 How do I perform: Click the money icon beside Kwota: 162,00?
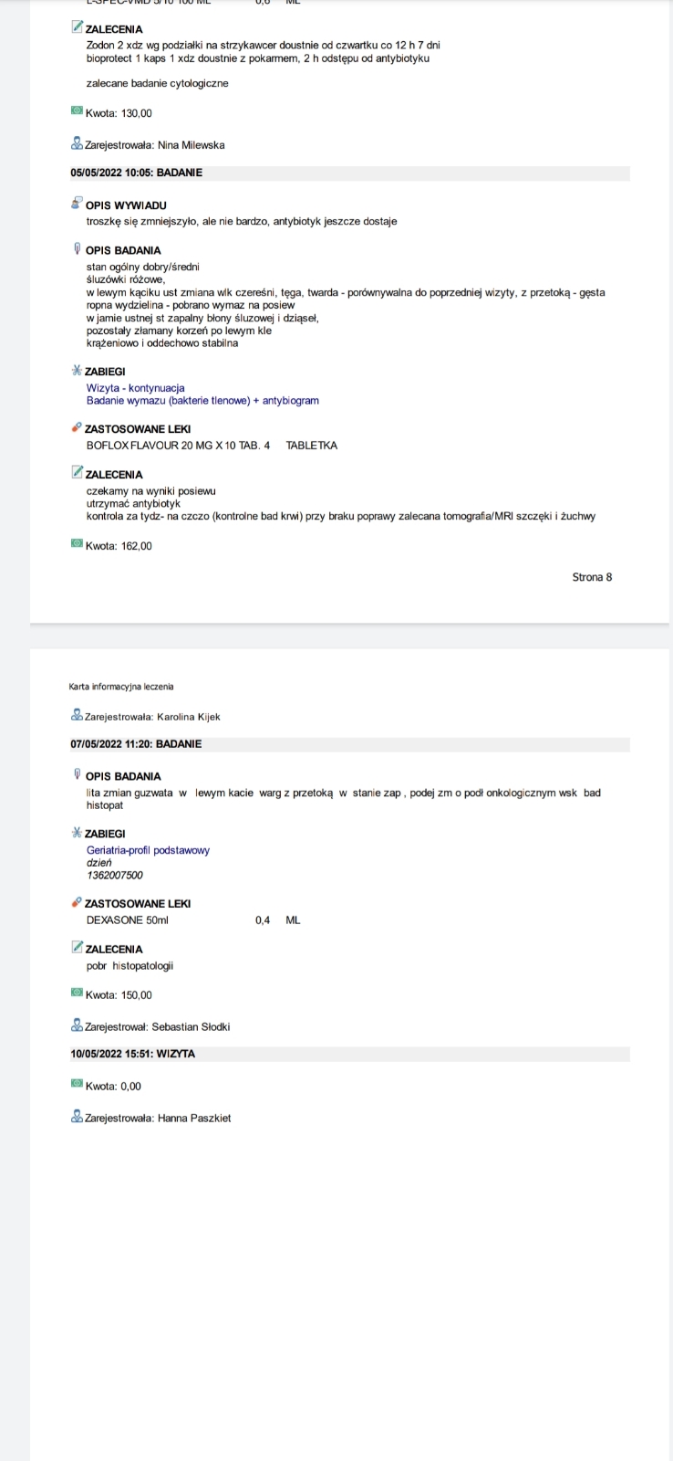[x=77, y=544]
